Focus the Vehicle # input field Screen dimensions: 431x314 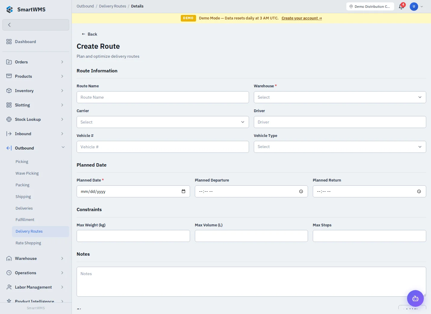click(x=163, y=147)
